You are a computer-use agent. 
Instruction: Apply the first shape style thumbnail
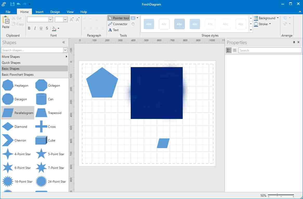149,24
